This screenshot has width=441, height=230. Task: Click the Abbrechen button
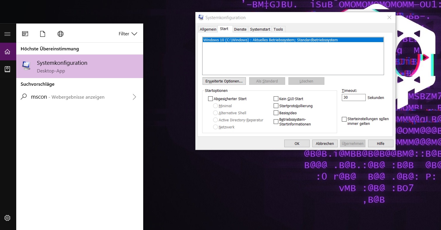point(325,143)
